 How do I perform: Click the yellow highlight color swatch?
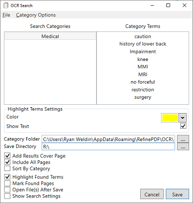[x=170, y=117]
